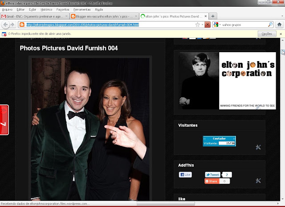
Task: Click the horizontal scrollbar thumb
Action: point(166,203)
